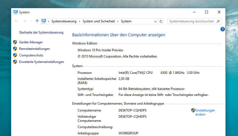
Task: Click shield icon beside Computerschutz
Action: click(15, 55)
